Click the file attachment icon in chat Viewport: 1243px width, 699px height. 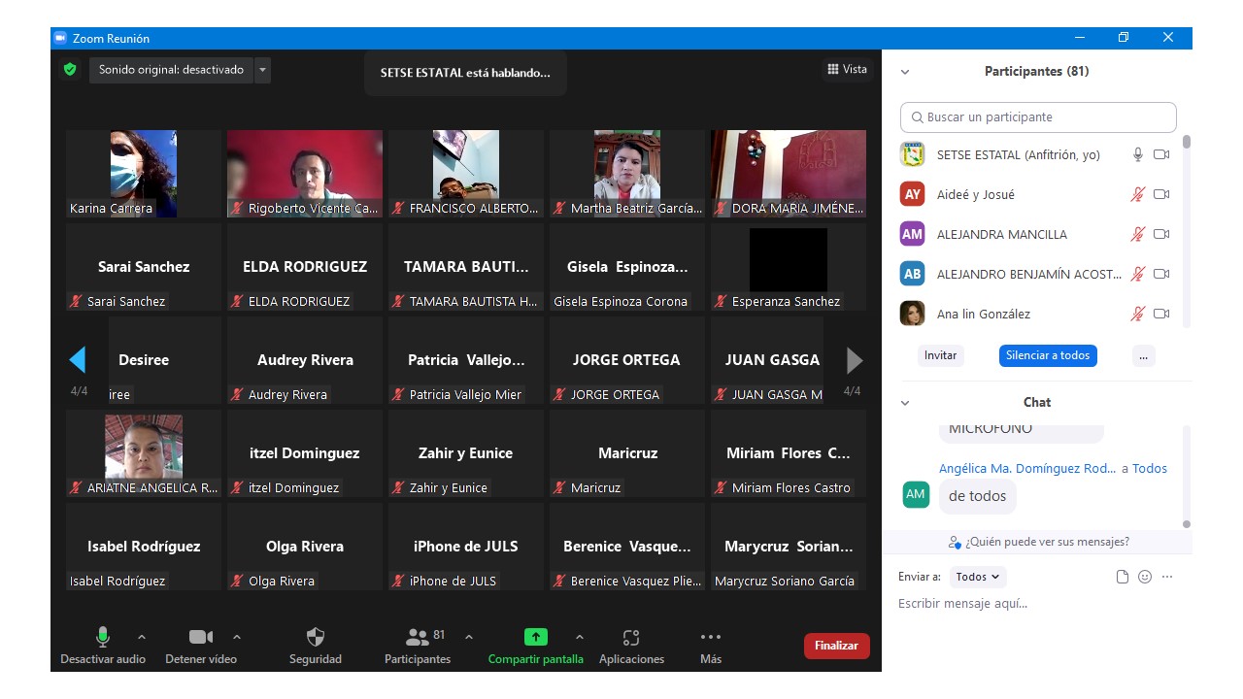(x=1123, y=577)
